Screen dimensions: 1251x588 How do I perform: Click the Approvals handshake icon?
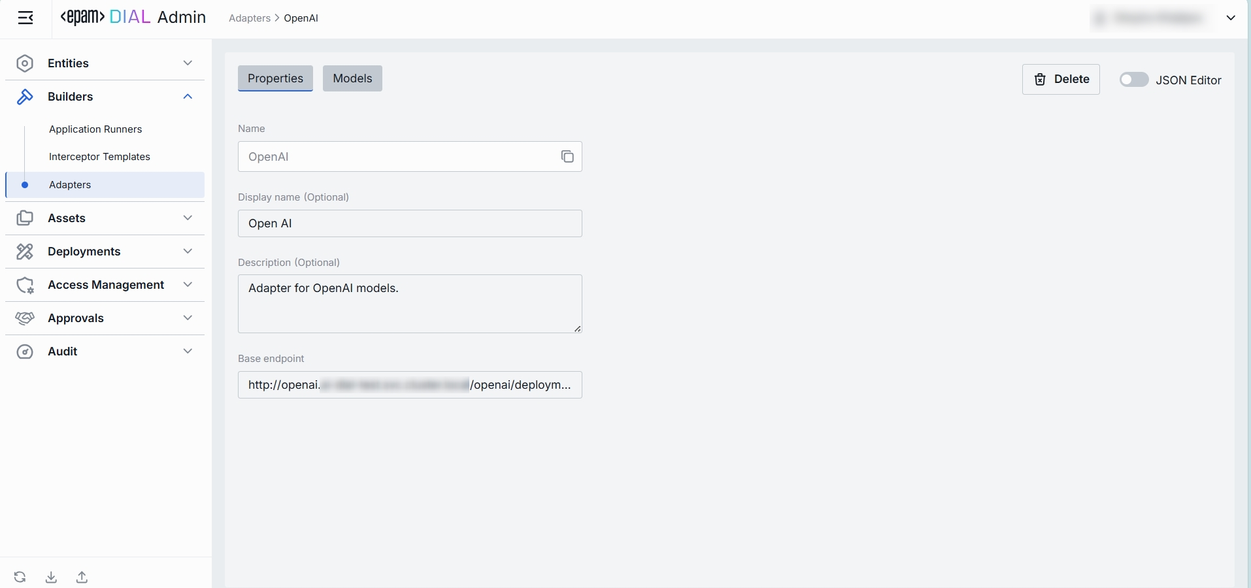click(x=25, y=318)
